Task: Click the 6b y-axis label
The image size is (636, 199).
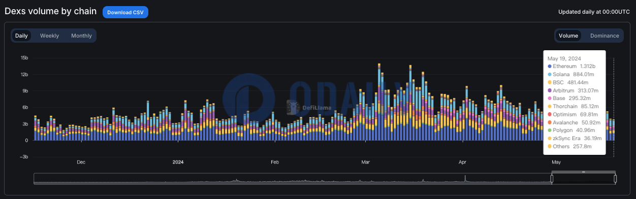Action: click(25, 107)
